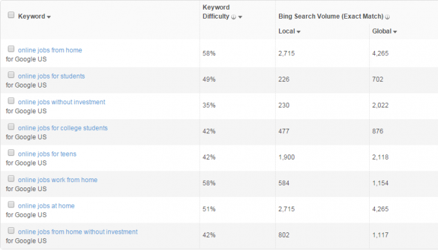
Task: Open the online jobs for teens link
Action: click(x=47, y=154)
